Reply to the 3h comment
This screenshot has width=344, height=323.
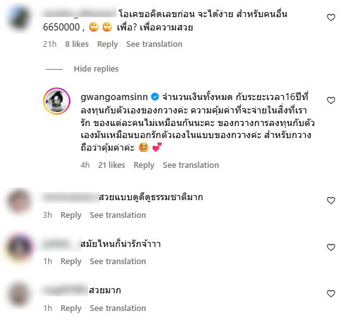tap(71, 215)
